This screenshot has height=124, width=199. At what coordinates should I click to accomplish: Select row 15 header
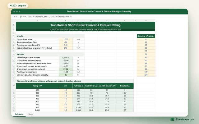(x=14, y=69)
